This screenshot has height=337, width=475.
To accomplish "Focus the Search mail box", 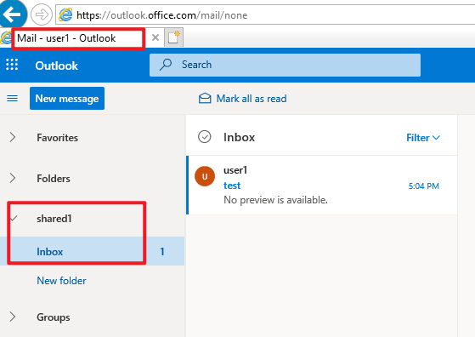I will [285, 65].
